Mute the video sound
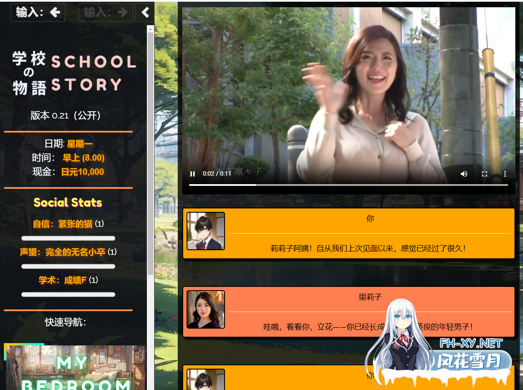 464,174
